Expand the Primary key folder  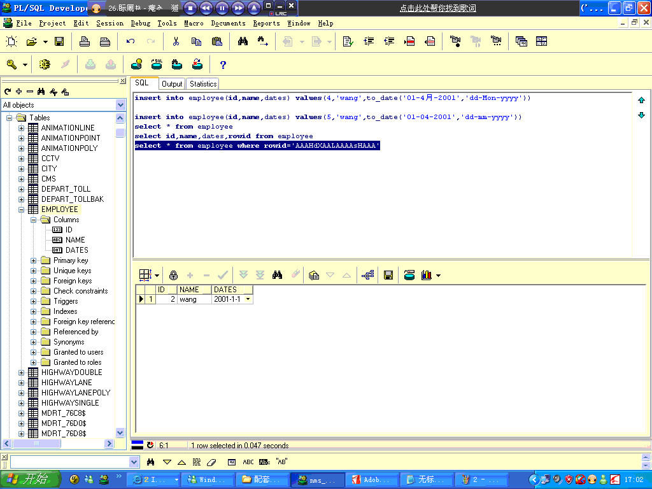coord(33,260)
